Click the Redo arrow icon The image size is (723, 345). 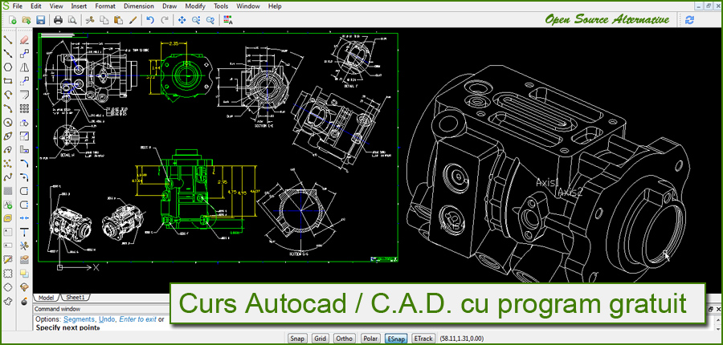pyautogui.click(x=165, y=19)
